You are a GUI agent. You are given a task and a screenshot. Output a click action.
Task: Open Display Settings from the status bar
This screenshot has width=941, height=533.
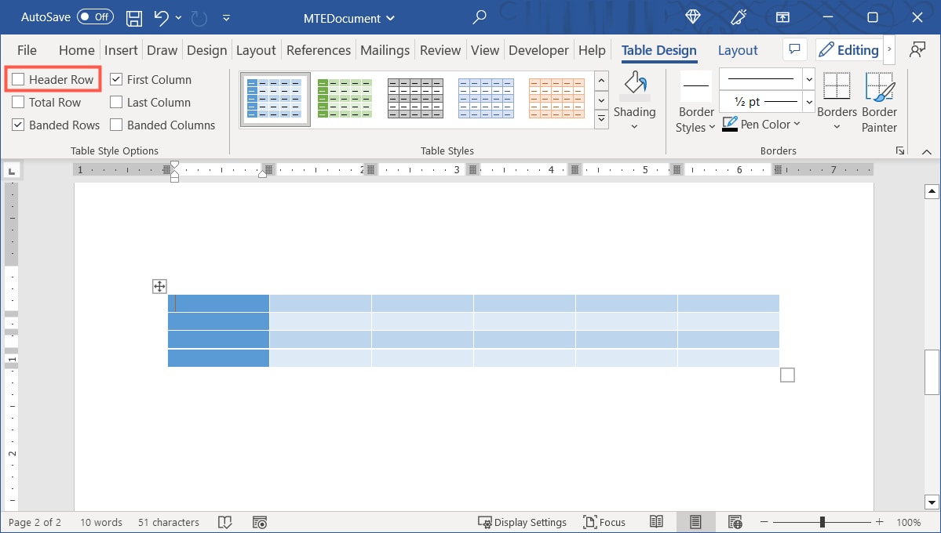[523, 521]
